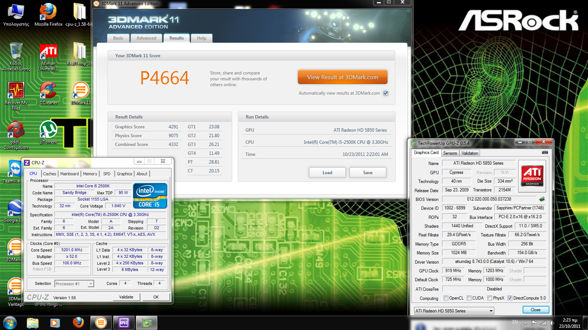The height and width of the screenshot is (330, 588).
Task: Switch to Firefox taskbar button
Action: coord(78,323)
